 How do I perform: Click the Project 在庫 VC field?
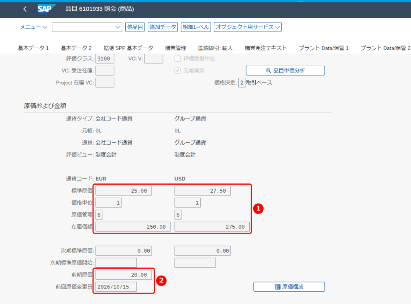[x=105, y=83]
